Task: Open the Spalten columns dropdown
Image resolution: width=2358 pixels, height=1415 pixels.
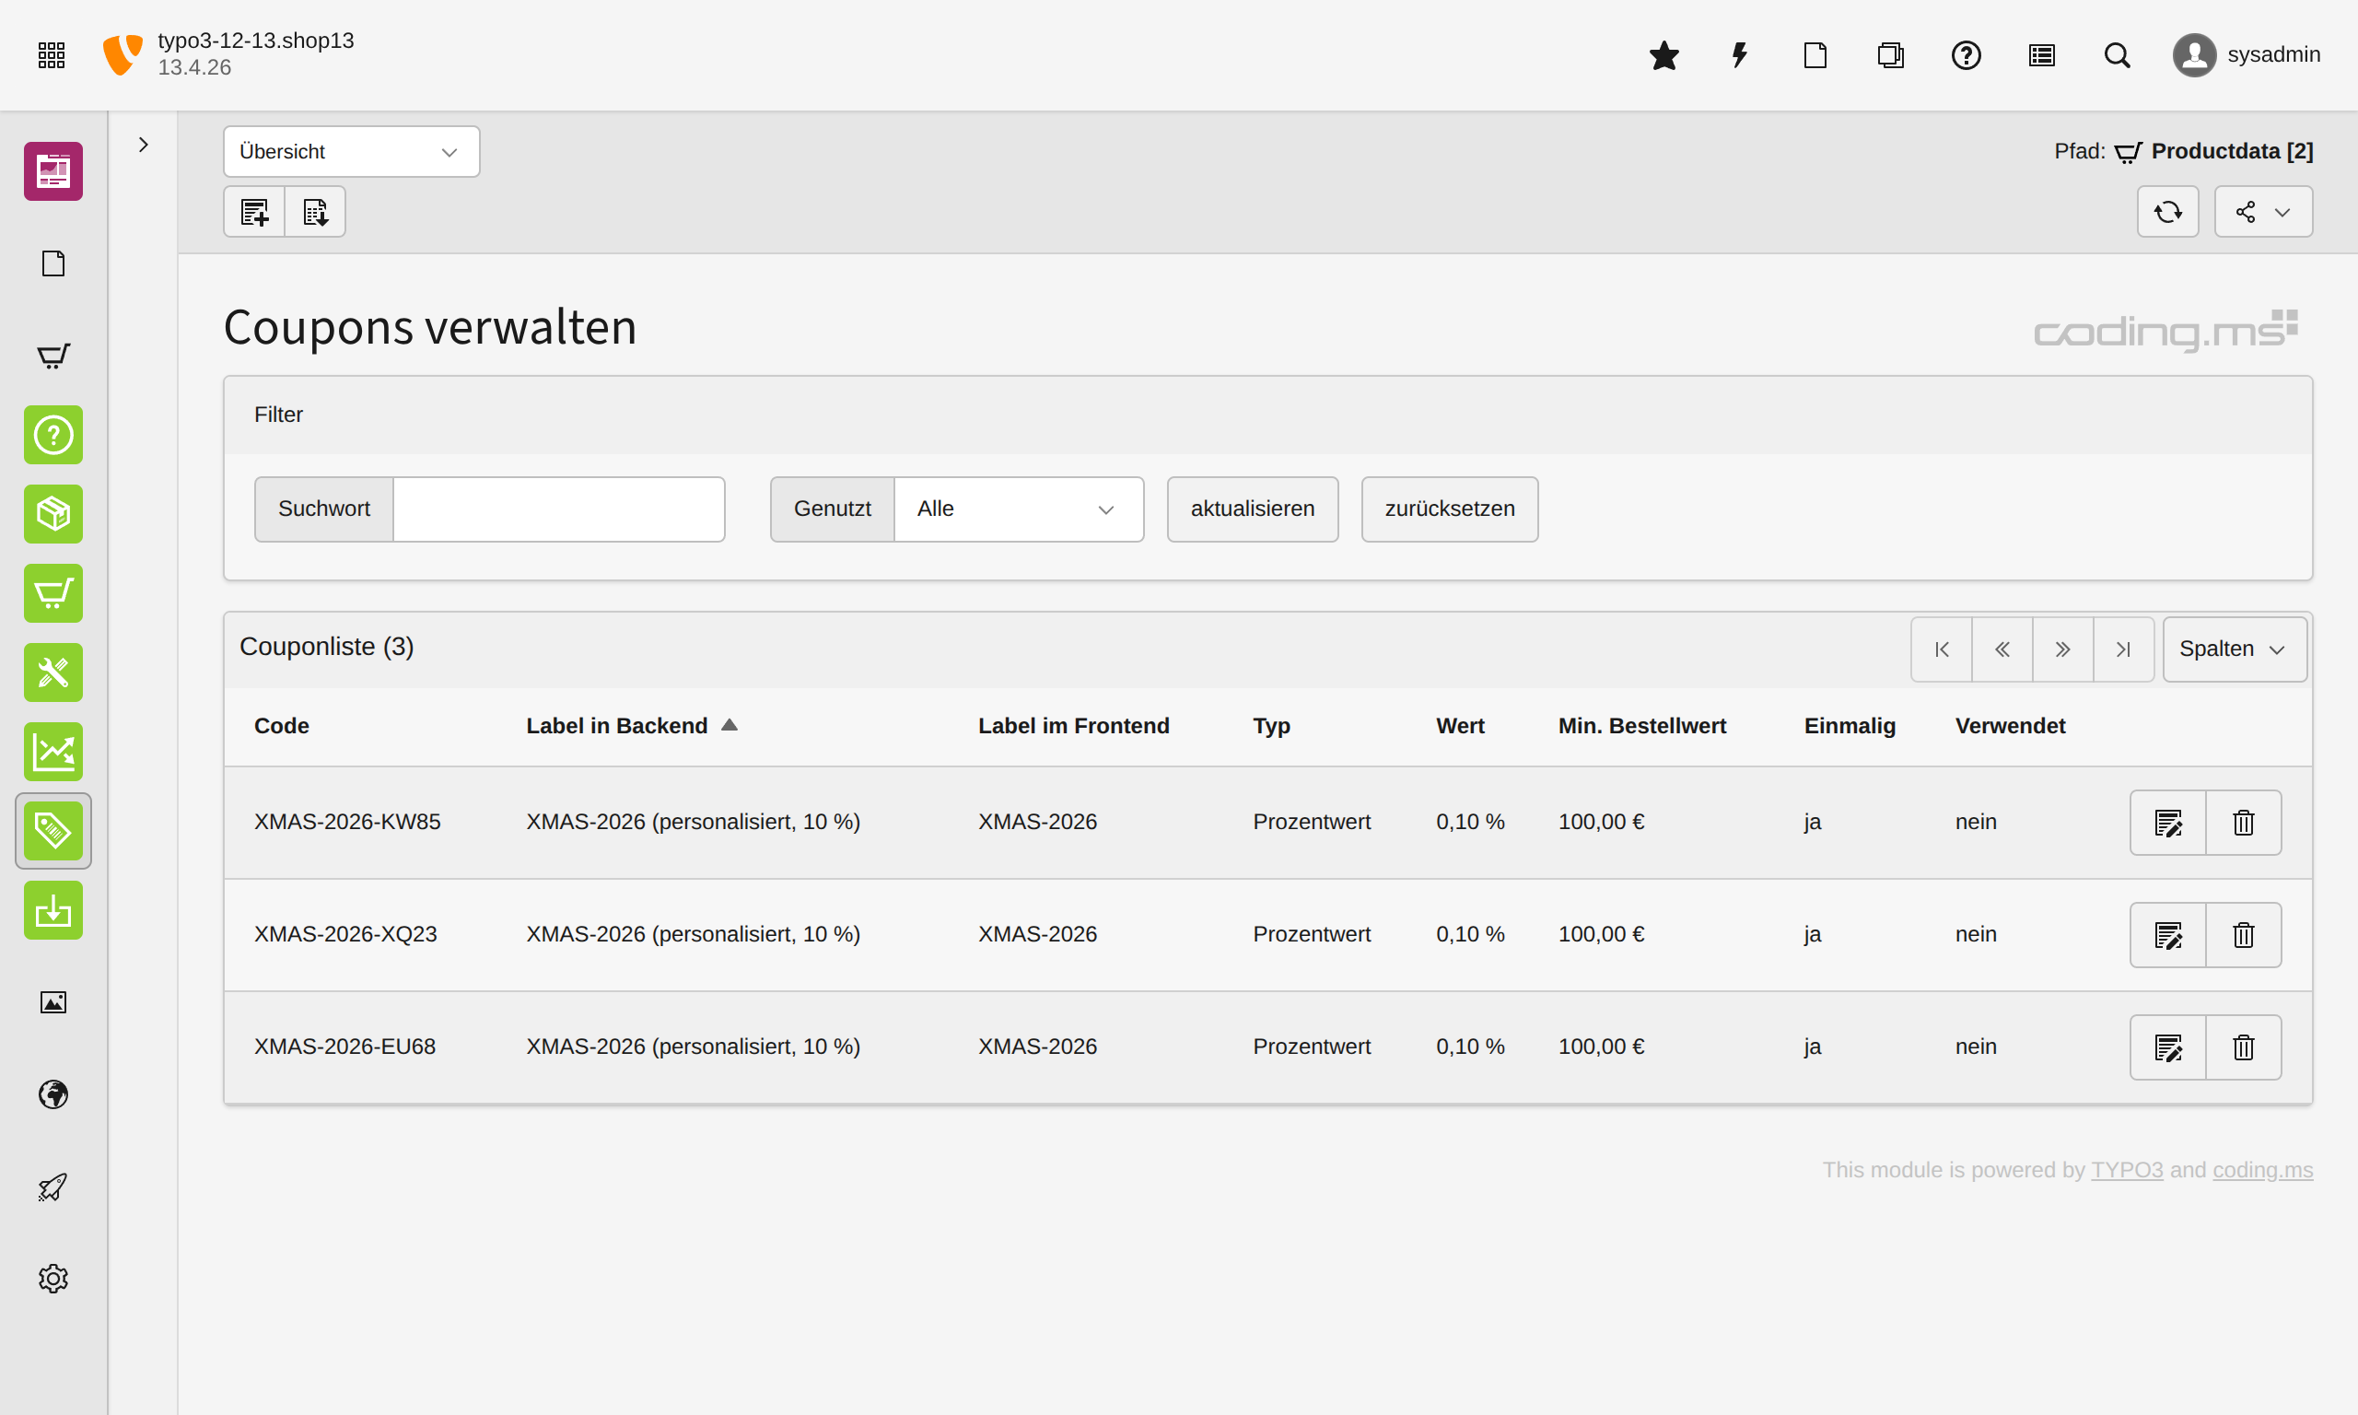Action: click(x=2234, y=649)
